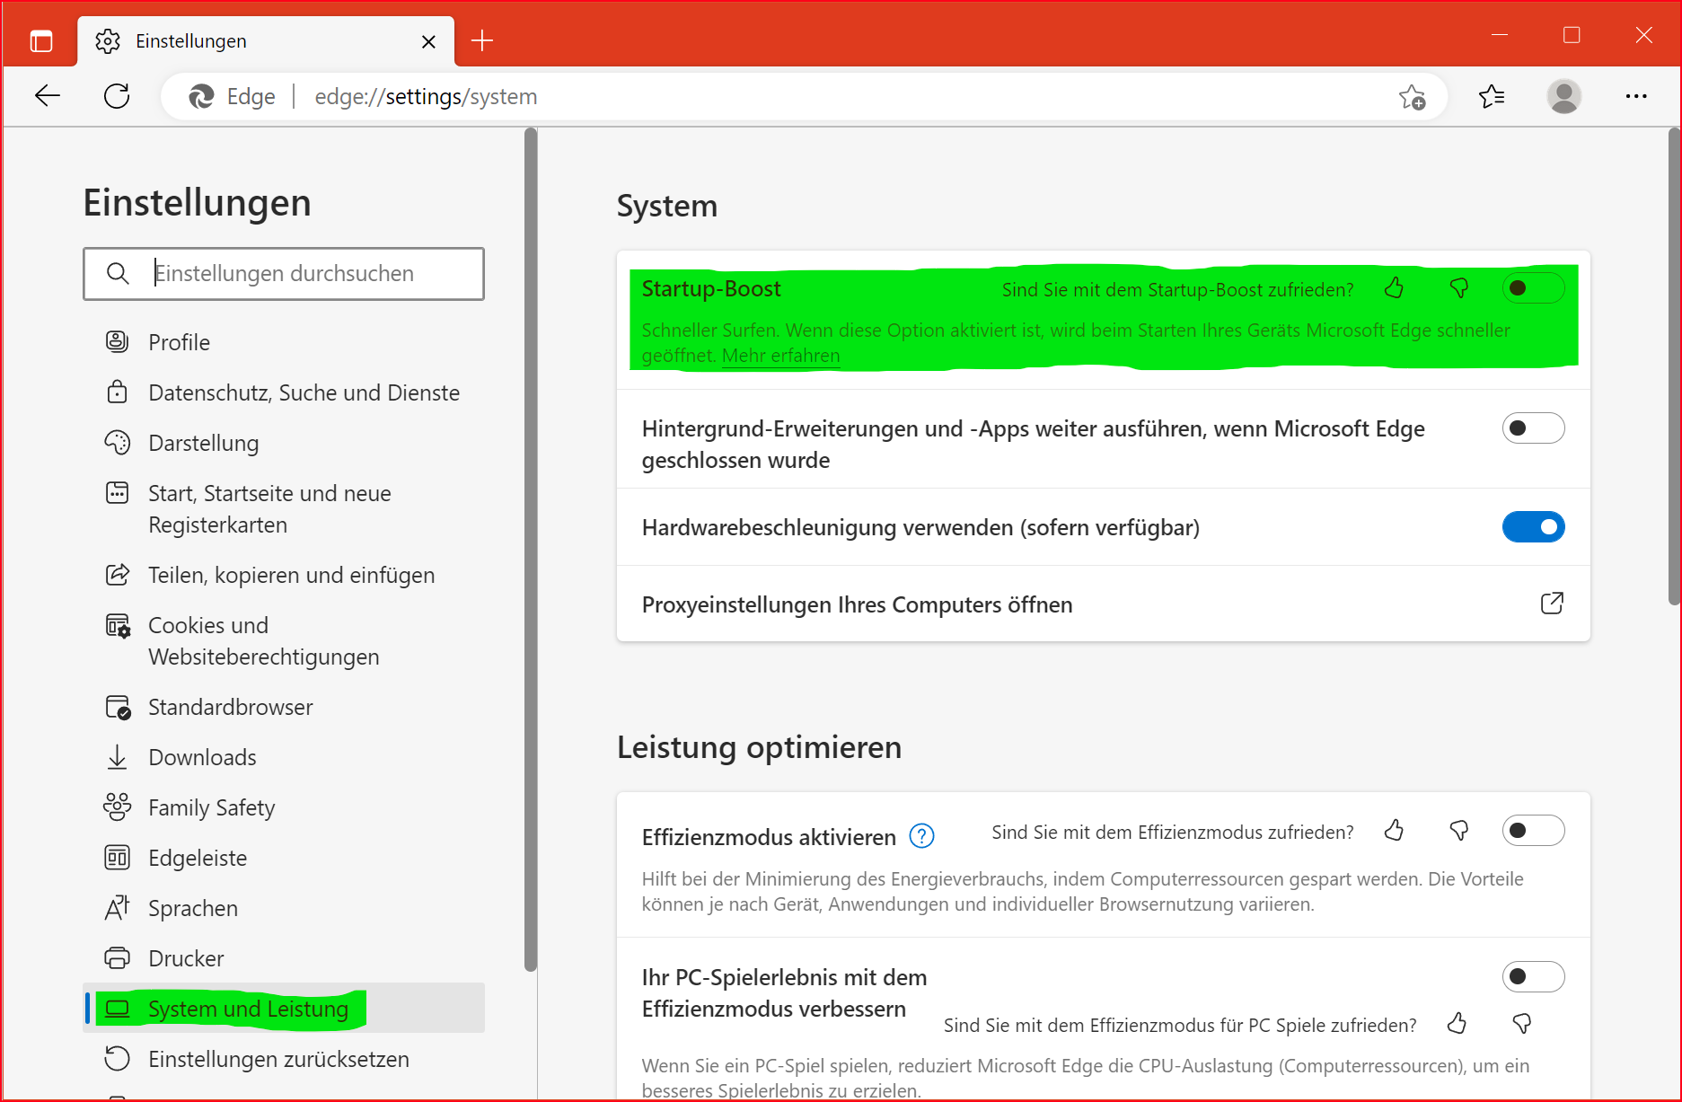Click the search magnifier icon in Einstellungen

tap(118, 273)
